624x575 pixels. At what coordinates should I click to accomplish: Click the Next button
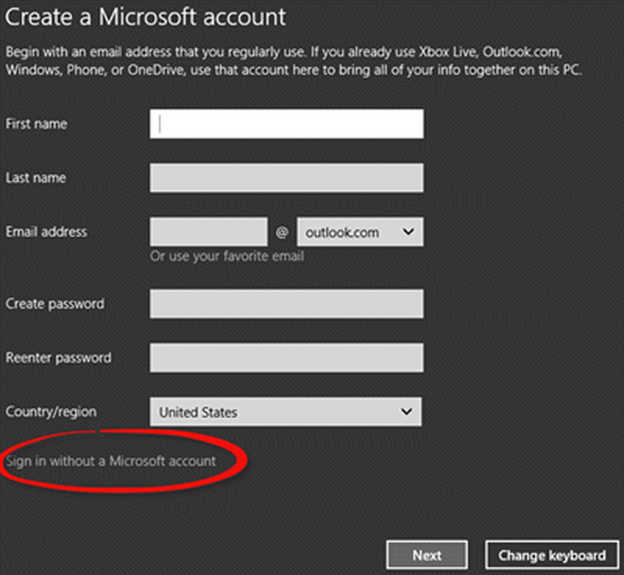(427, 555)
